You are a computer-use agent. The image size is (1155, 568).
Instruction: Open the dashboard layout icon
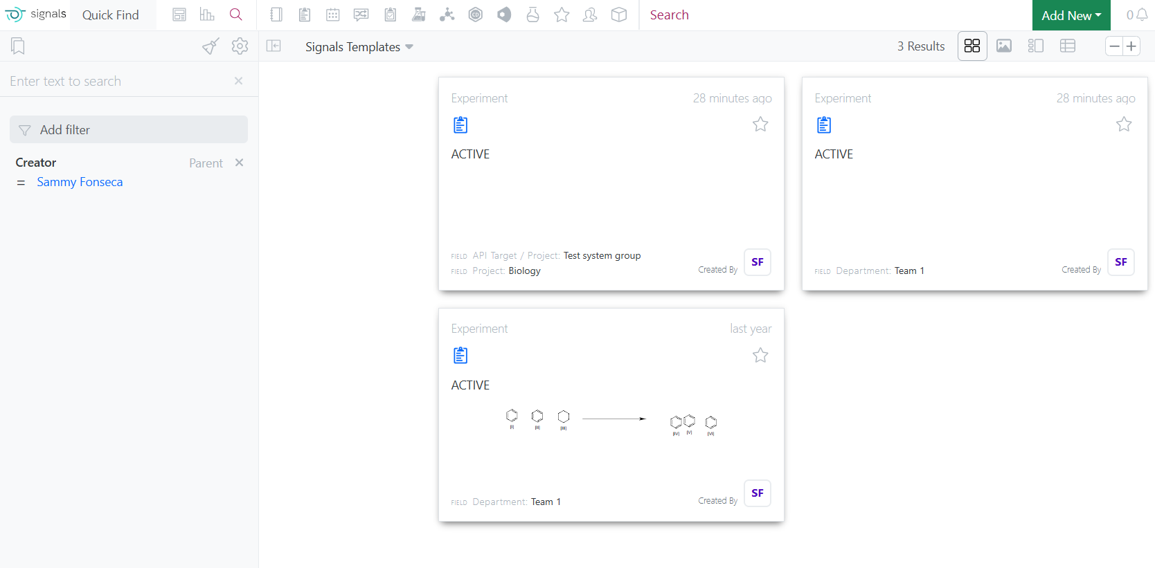click(x=179, y=15)
